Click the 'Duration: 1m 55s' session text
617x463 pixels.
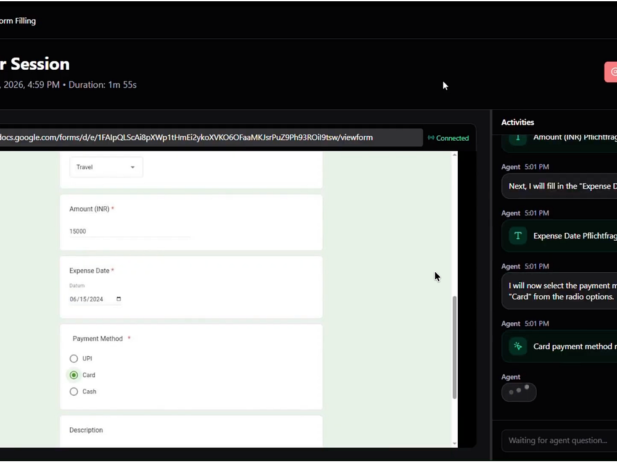[102, 85]
